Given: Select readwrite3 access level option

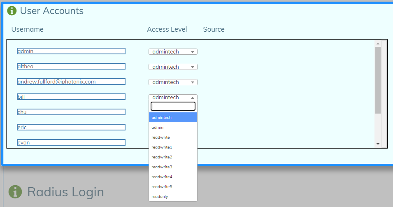Looking at the screenshot, I should click(x=173, y=167).
